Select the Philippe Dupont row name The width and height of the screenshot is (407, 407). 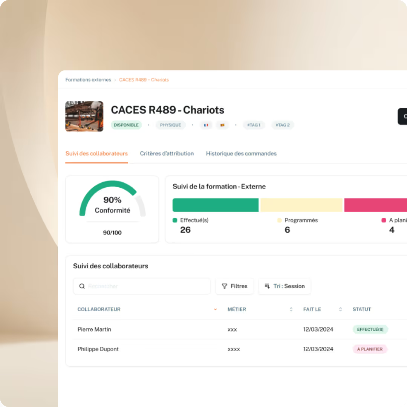click(98, 349)
